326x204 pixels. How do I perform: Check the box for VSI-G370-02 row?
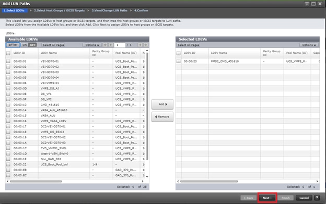[x=8, y=67]
